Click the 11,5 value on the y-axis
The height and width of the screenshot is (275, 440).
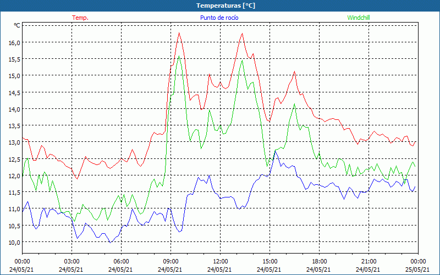[x=14, y=192]
